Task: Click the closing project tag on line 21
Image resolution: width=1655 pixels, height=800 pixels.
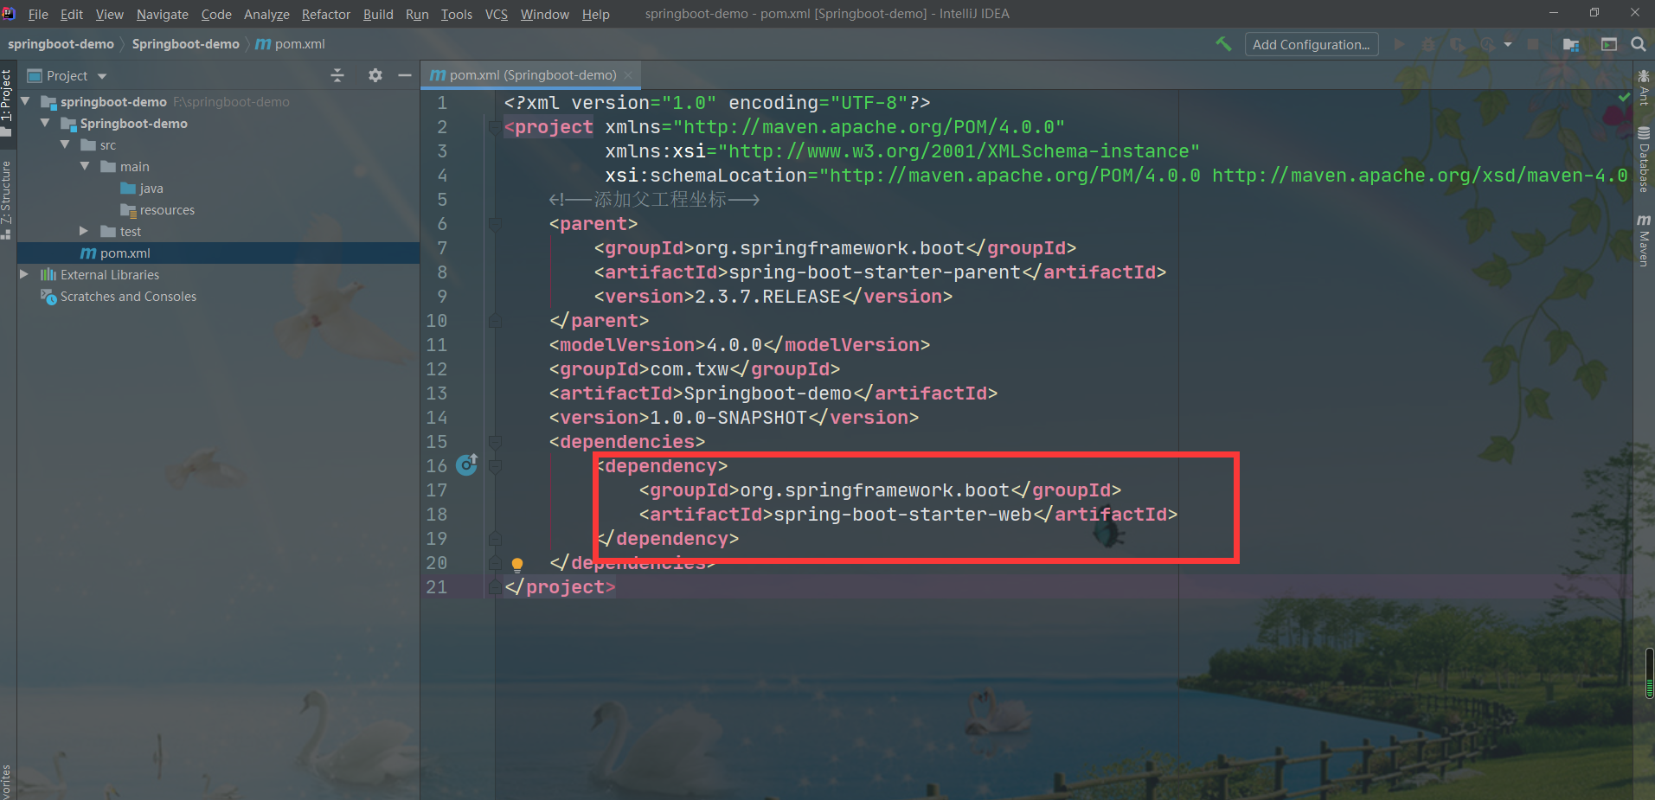Action: 560,587
